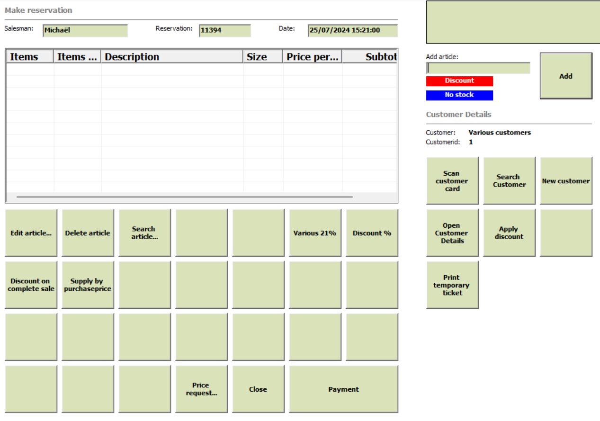Viewport: 600px width, 421px height.
Task: Click the Salesman field showing Michaël
Action: click(x=85, y=30)
